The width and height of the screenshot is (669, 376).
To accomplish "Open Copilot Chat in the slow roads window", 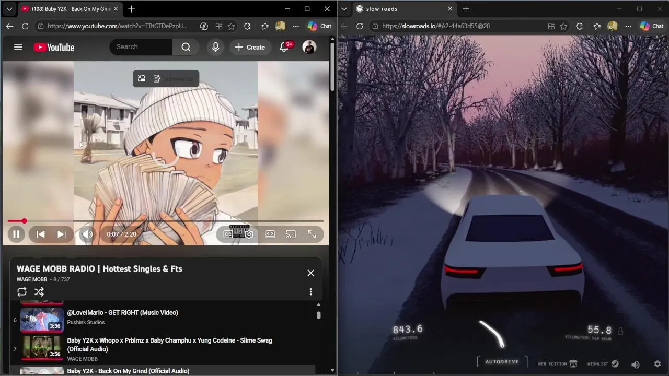I will (652, 26).
